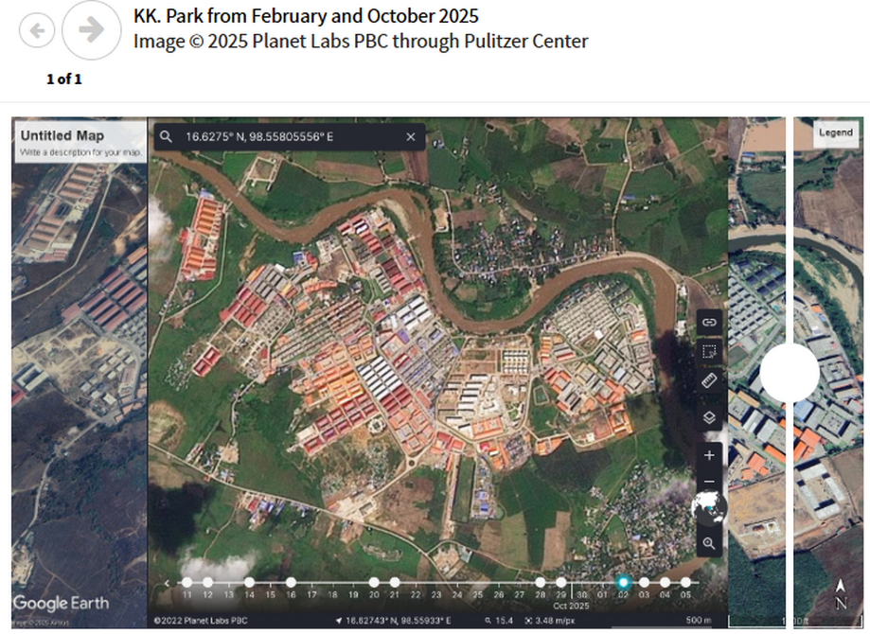Click the white circular comparison slider handle
Viewport: 870px width, 634px height.
(x=789, y=372)
